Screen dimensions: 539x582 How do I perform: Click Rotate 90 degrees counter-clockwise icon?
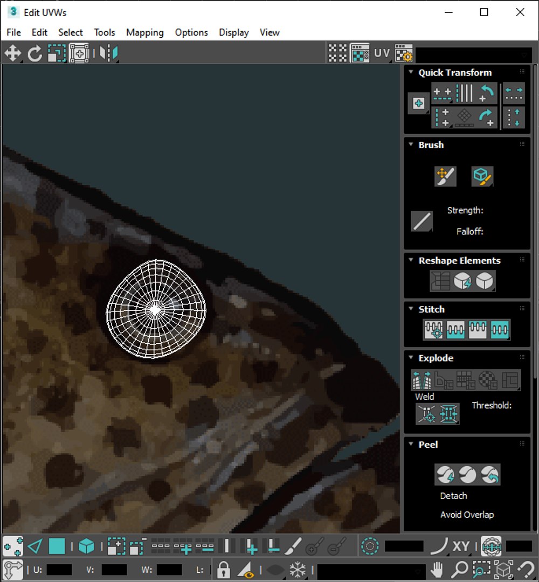pyautogui.click(x=487, y=94)
